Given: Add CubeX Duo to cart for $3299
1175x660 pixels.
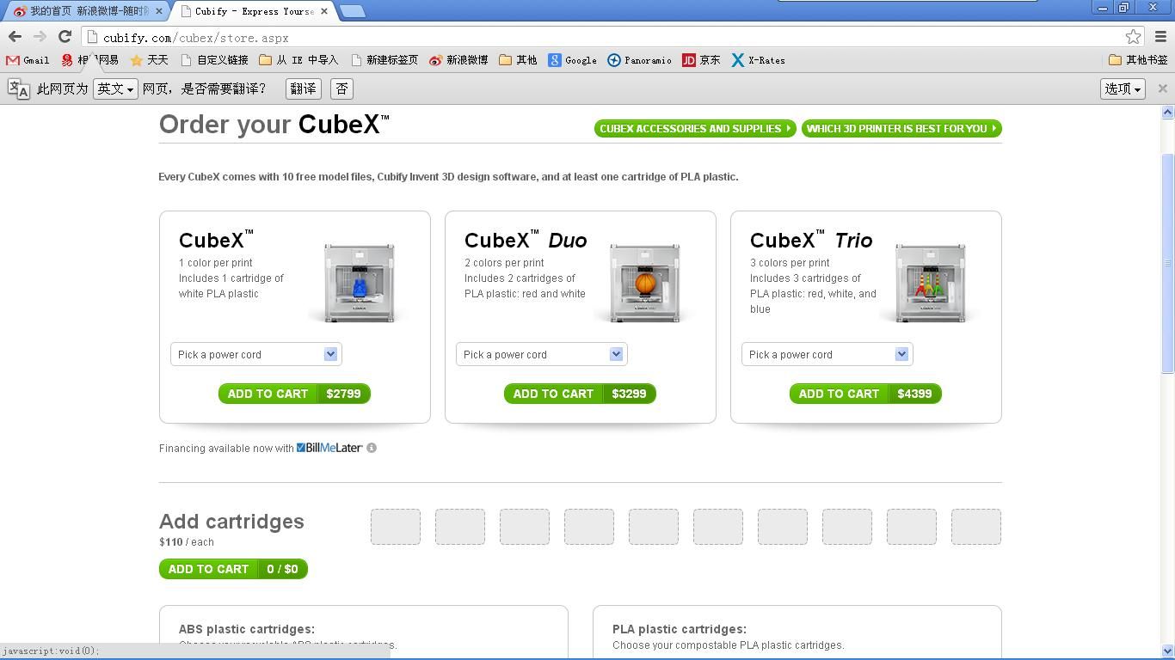Looking at the screenshot, I should tap(580, 394).
